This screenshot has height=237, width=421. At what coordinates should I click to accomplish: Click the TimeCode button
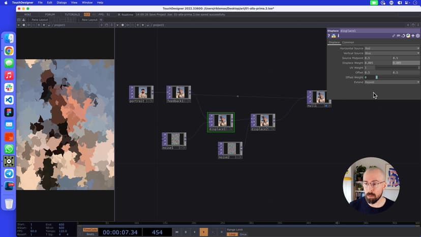tap(90, 229)
